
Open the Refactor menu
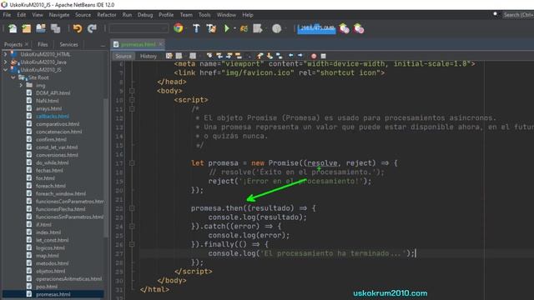[107, 15]
